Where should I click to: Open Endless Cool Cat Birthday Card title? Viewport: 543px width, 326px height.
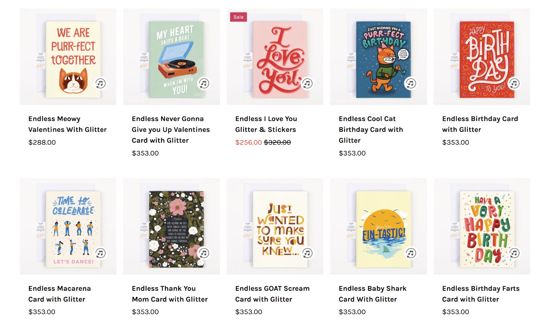pyautogui.click(x=371, y=129)
